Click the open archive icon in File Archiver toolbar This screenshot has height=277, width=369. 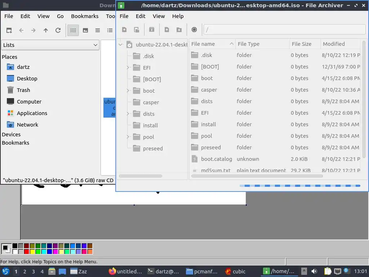point(137,30)
